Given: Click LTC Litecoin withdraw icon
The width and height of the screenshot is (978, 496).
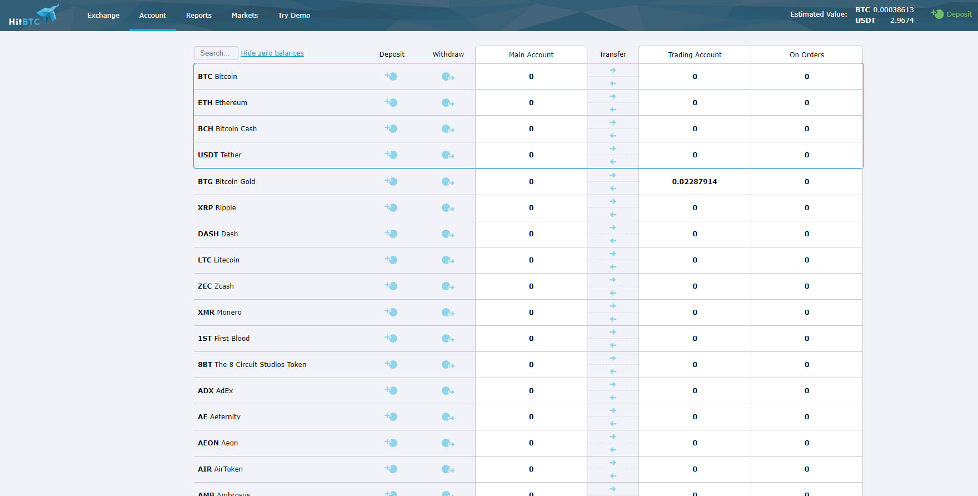Looking at the screenshot, I should (x=448, y=260).
